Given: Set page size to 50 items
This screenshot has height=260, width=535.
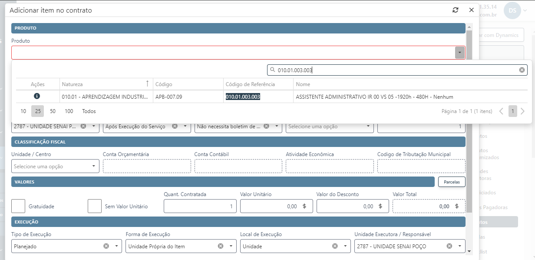Looking at the screenshot, I should click(53, 111).
